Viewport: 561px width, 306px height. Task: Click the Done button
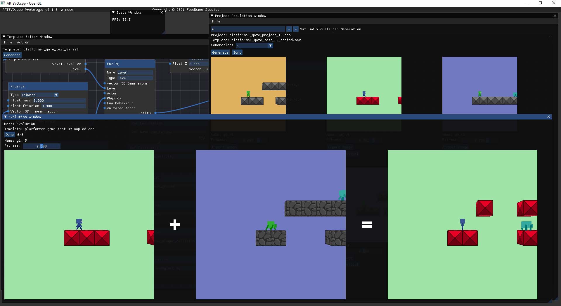(x=10, y=135)
